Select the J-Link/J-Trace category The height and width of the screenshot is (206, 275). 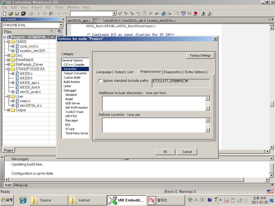pyautogui.click(x=74, y=112)
